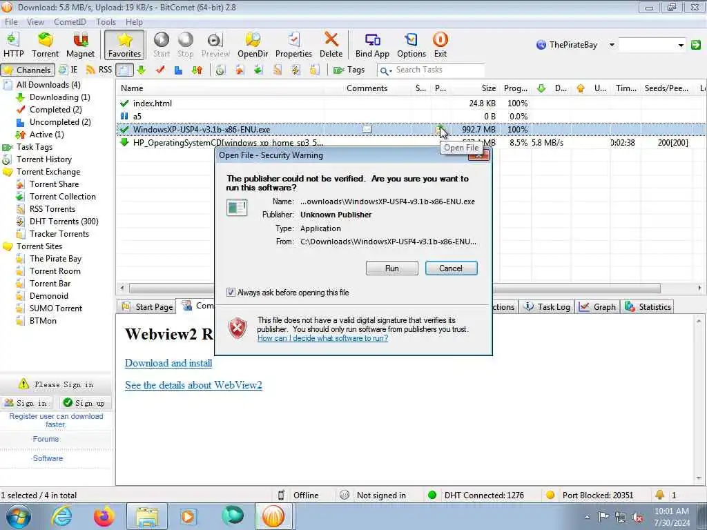Click the HTTP download toolbar icon

13,45
